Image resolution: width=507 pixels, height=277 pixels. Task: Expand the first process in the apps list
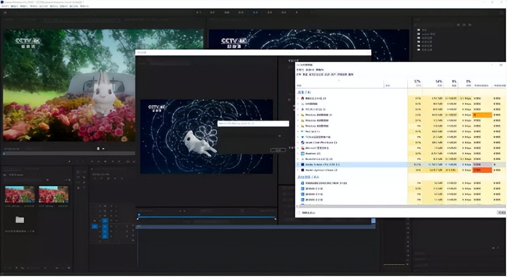297,98
